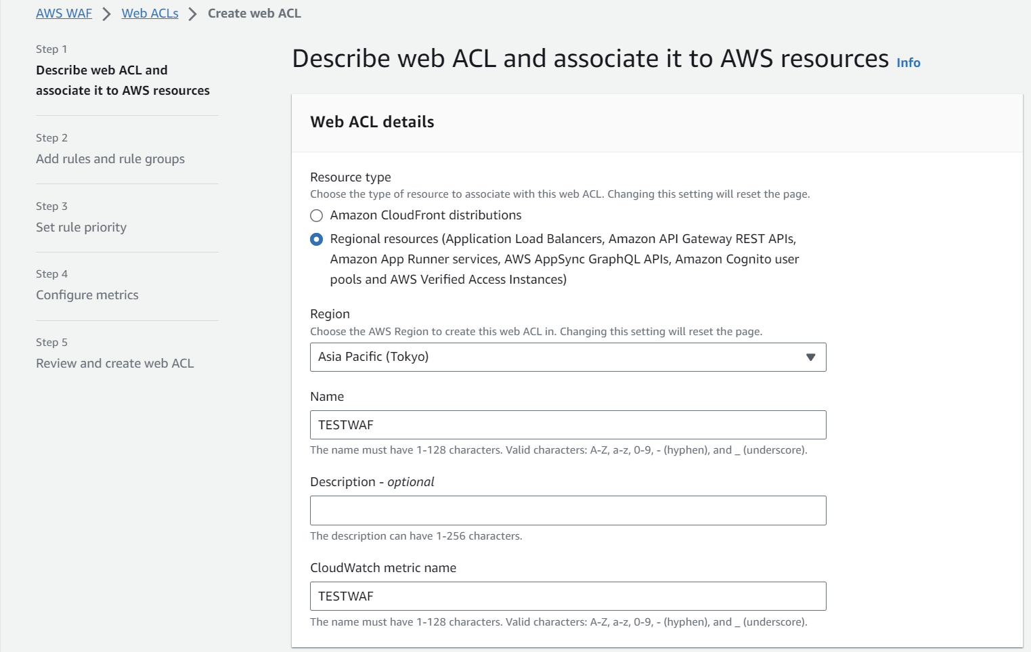Select the Regional resources radio button
This screenshot has width=1031, height=652.
coord(316,238)
